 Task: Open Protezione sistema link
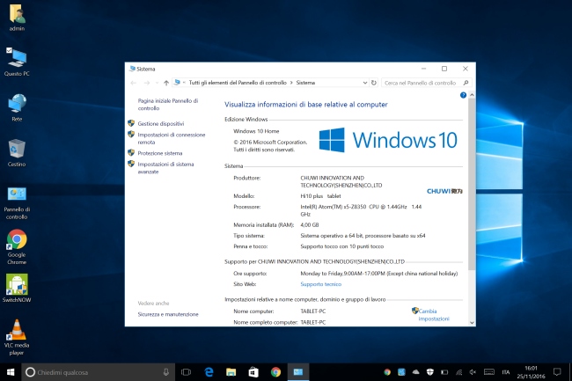pyautogui.click(x=160, y=153)
